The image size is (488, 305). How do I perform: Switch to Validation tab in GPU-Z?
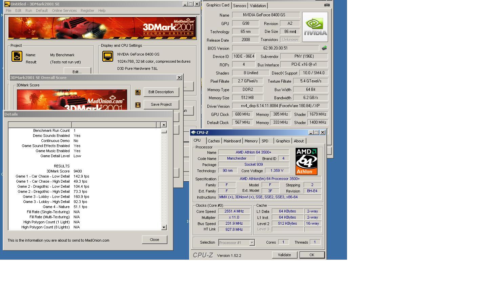pyautogui.click(x=258, y=6)
